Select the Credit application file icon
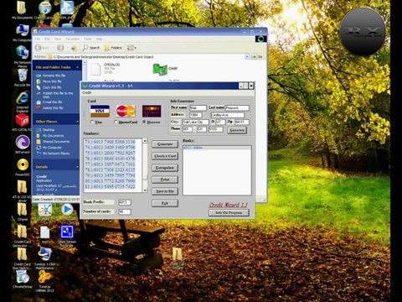Viewport: 402px width, 302px height. [160, 70]
